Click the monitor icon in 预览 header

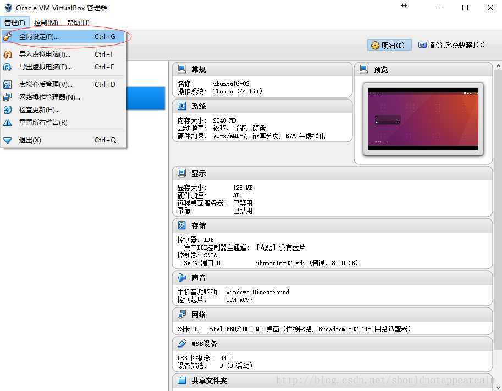click(x=363, y=69)
